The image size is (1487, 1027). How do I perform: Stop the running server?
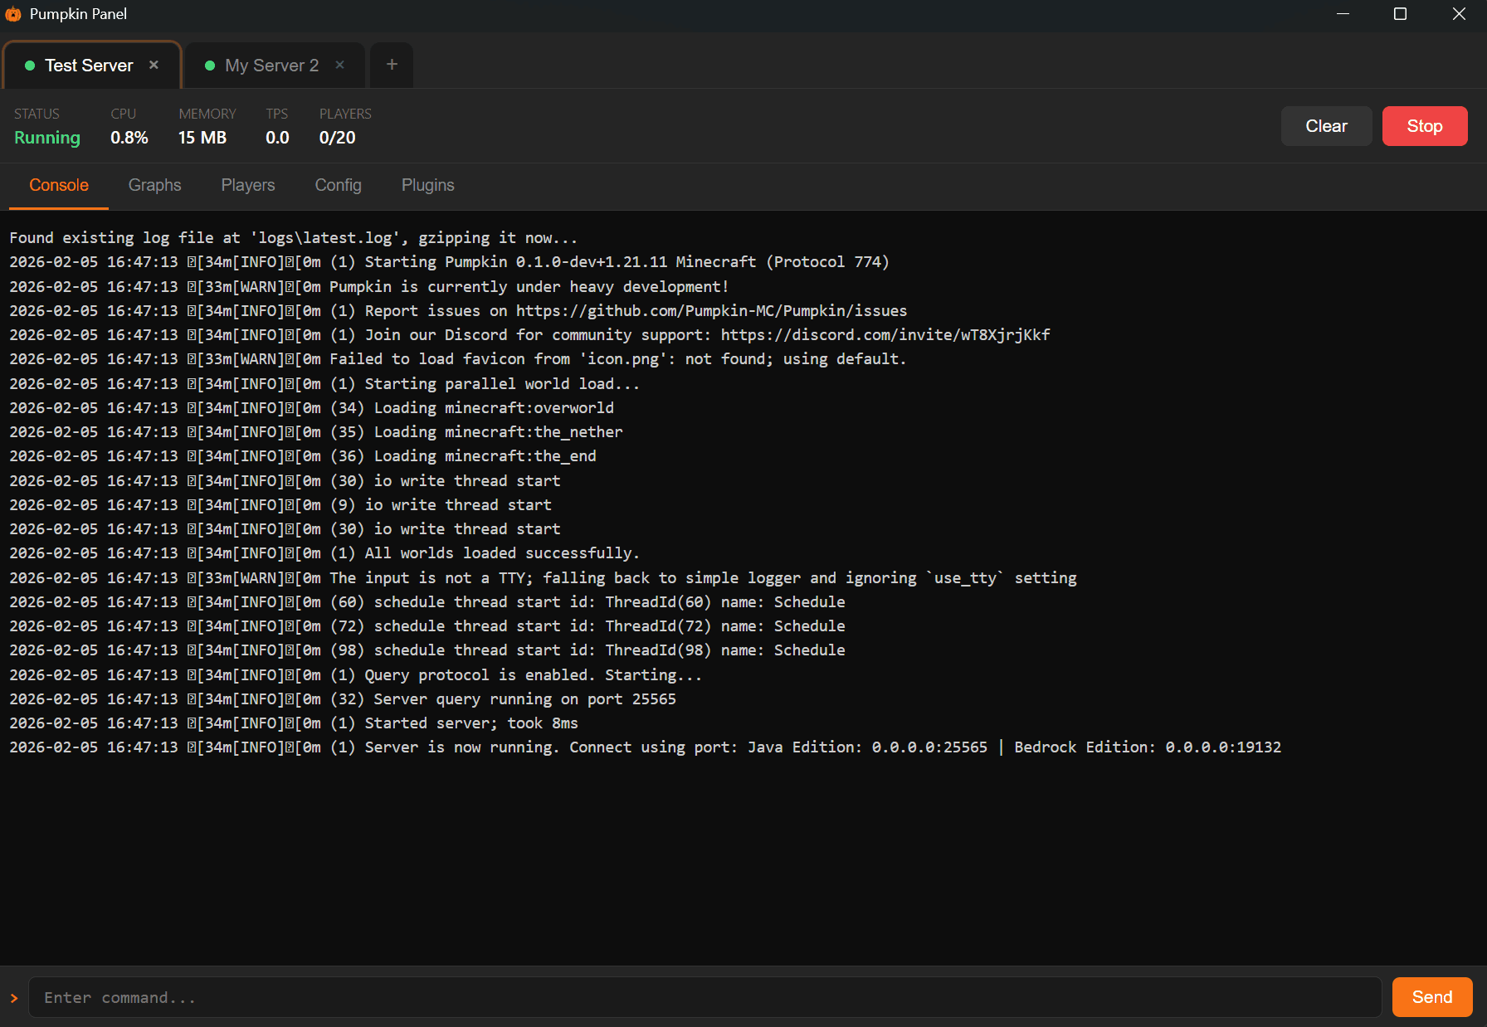coord(1424,126)
